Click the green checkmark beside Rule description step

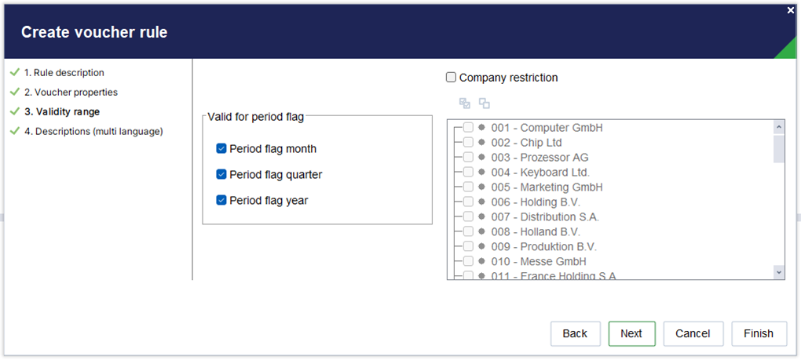pos(15,72)
